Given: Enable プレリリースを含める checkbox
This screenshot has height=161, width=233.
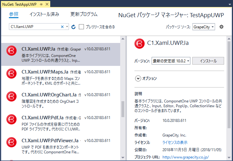Looking at the screenshot, I should pos(81,27).
